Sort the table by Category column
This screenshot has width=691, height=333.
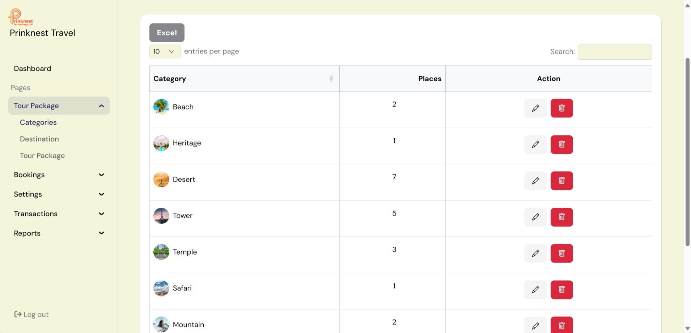(x=331, y=79)
